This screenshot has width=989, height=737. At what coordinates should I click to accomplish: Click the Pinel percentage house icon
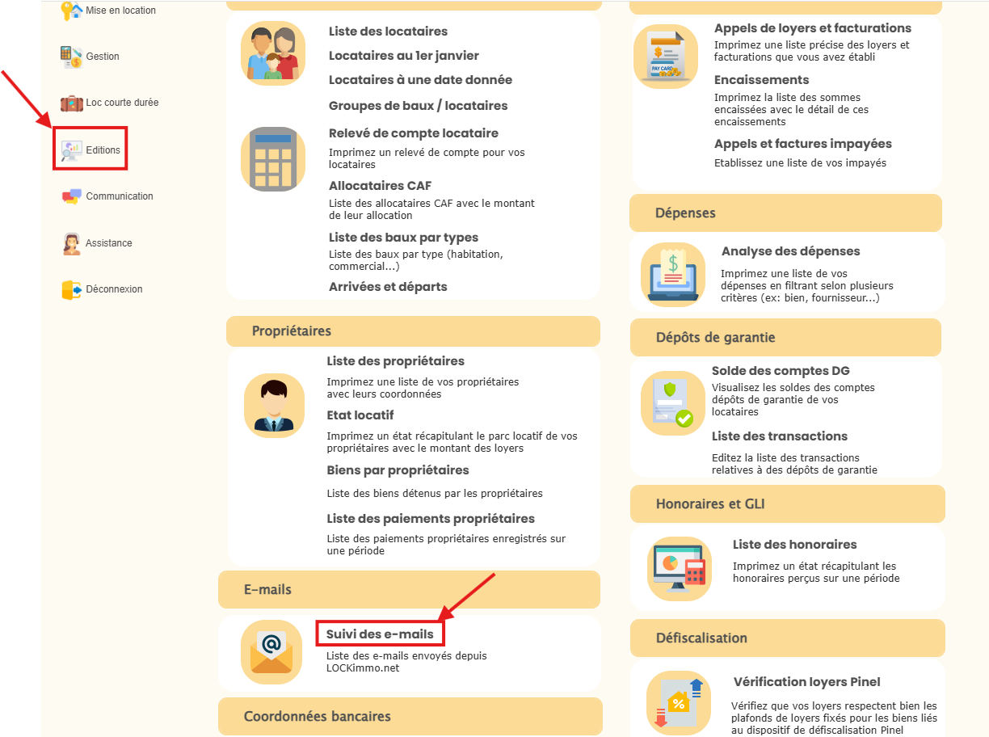click(679, 703)
